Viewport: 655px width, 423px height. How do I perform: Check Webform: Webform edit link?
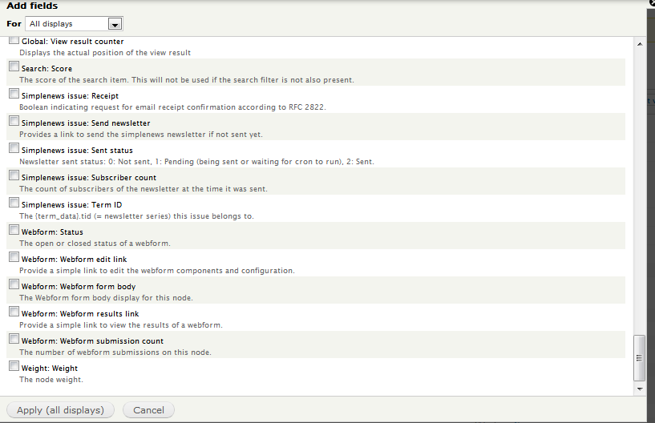[14, 257]
